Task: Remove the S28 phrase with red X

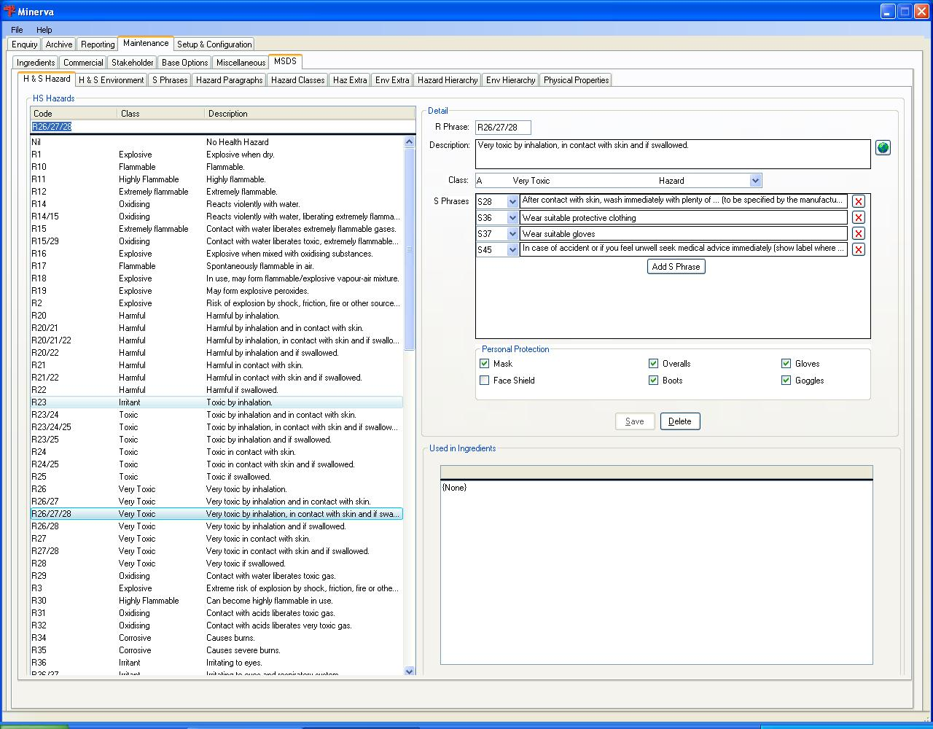Action: 859,201
